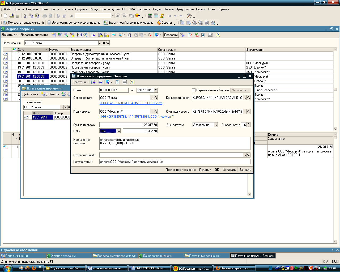This screenshot has width=340, height=272.
Task: Click the Paste icon in main toolbar
Action: click(37, 16)
